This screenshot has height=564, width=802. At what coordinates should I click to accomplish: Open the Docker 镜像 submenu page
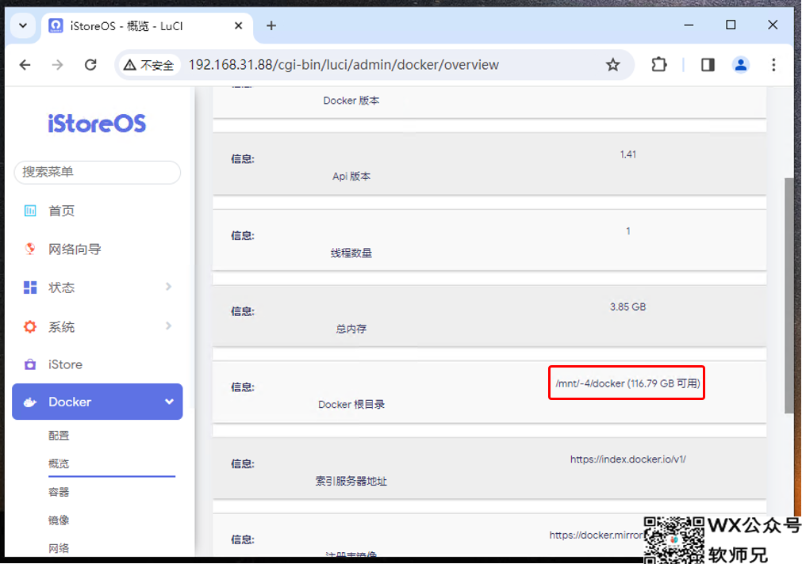tap(59, 520)
